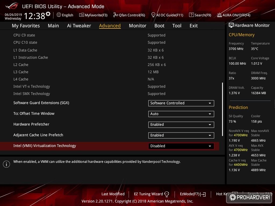The width and height of the screenshot is (275, 206).
Task: Click the 4865 MHz Max nonAVX value
Action: [x=258, y=141]
